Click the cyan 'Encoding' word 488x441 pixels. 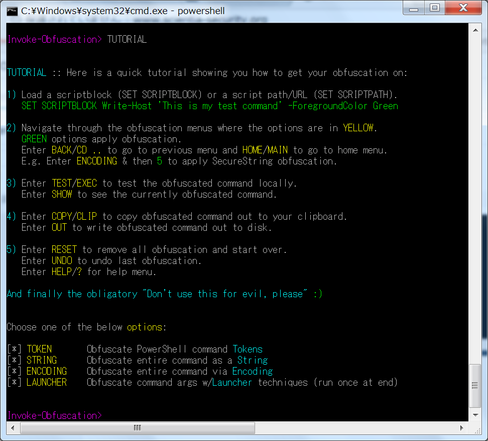tap(253, 371)
